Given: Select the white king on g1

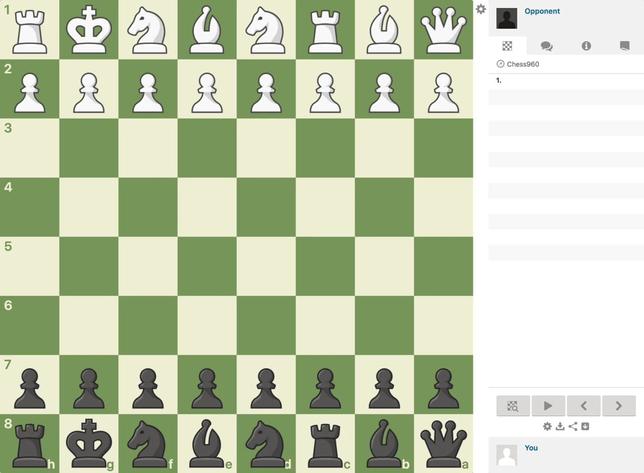Looking at the screenshot, I should coord(89,30).
